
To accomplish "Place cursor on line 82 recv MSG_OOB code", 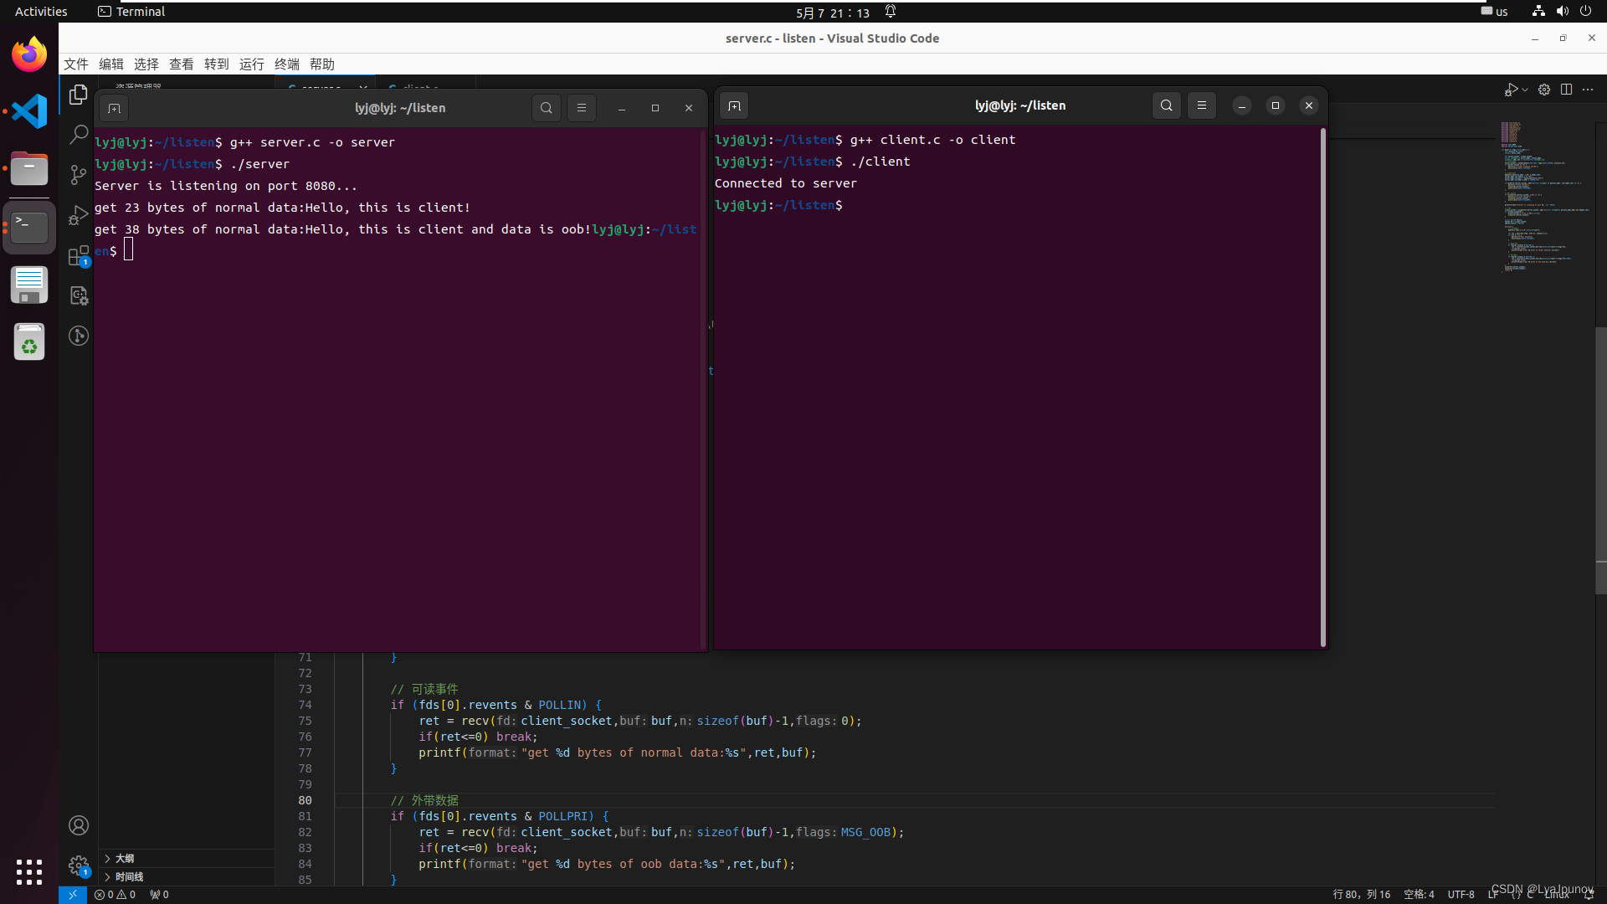I will [661, 832].
